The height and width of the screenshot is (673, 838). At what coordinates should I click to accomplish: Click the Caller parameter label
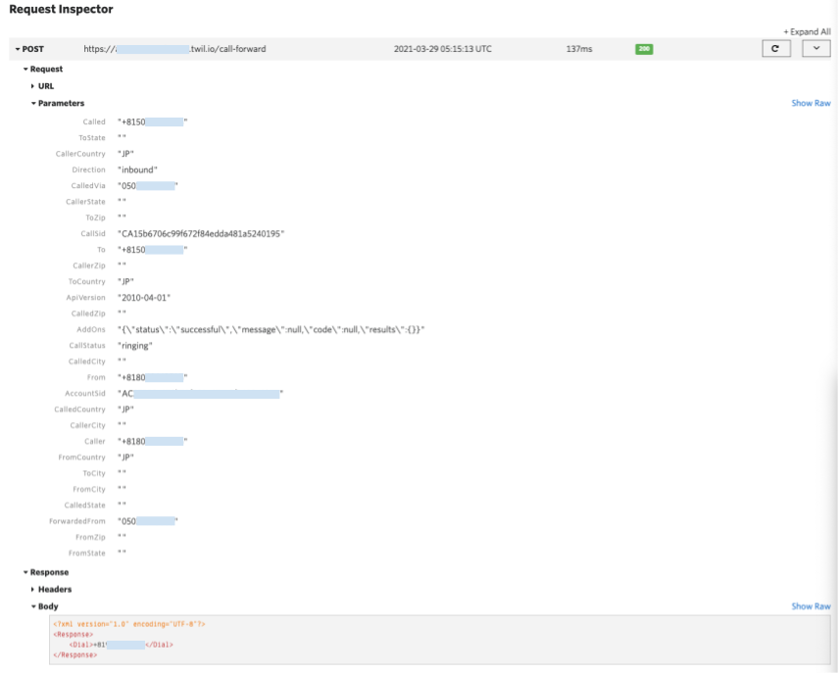click(95, 442)
